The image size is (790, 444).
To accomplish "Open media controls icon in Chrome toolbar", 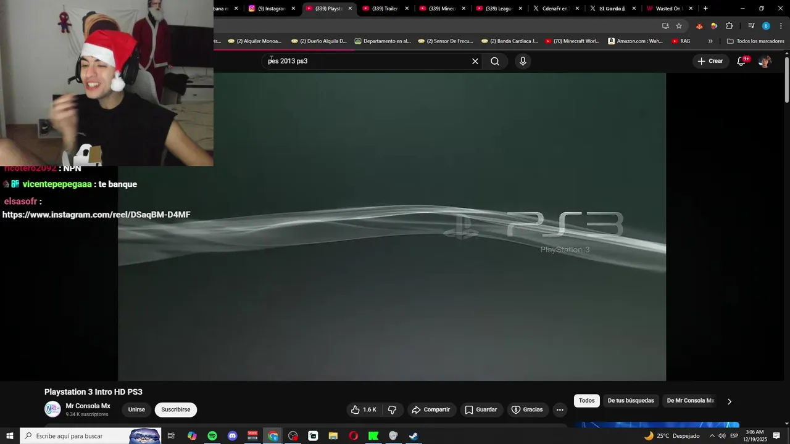I will 751,26.
